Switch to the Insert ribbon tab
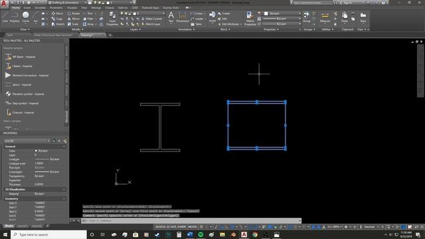425x239 pixels. [27, 8]
